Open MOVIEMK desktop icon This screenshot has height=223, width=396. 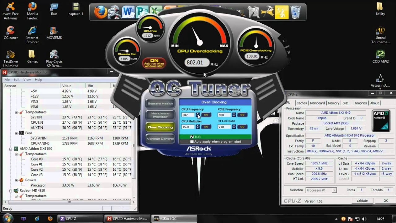point(54,33)
